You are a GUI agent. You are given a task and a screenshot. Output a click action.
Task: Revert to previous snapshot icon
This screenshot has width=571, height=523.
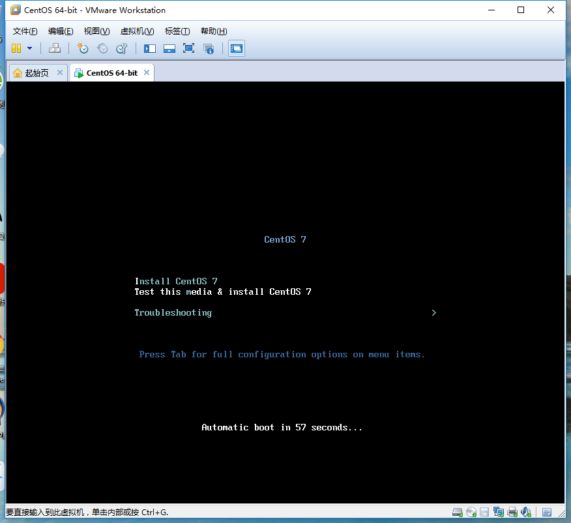(102, 48)
